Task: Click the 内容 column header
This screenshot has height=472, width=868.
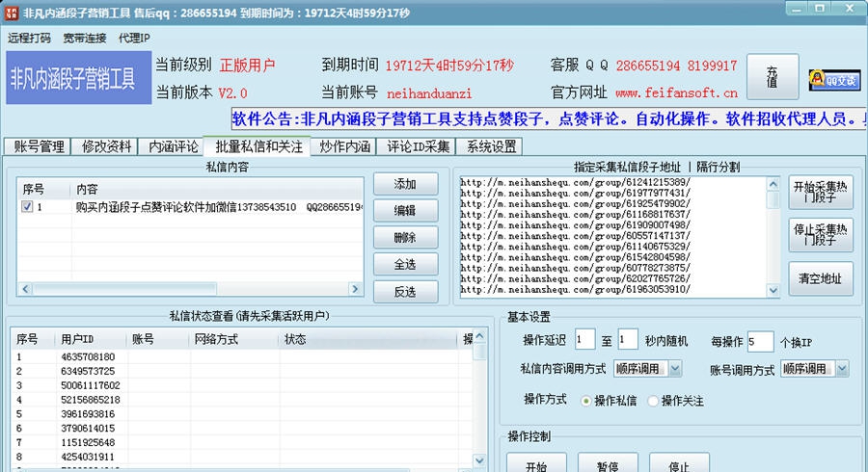Action: [x=217, y=189]
